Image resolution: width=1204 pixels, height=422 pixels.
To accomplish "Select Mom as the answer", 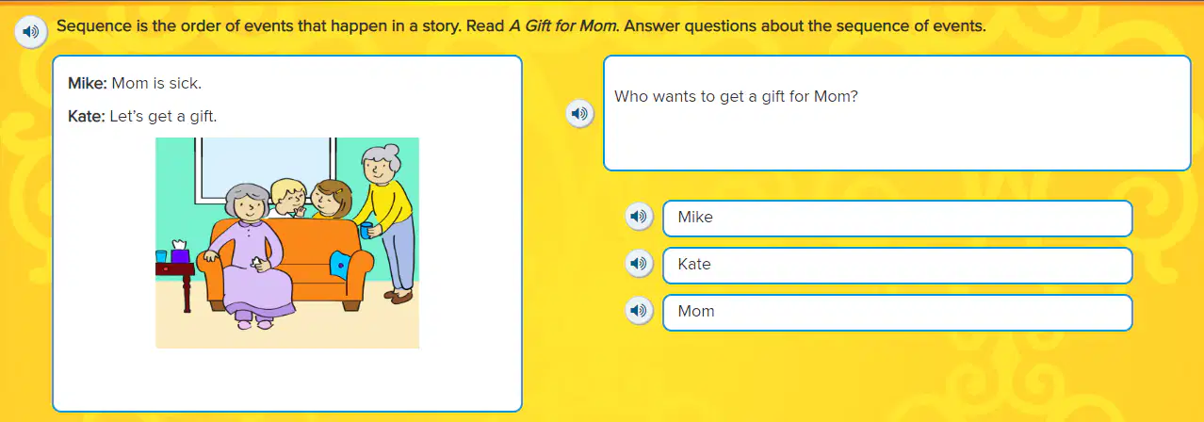I will [897, 312].
